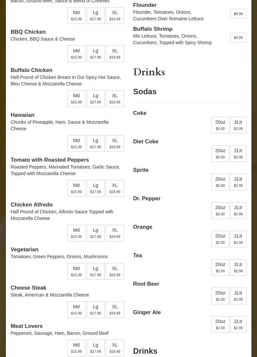
Task: Select 20oz Root Beer
Action: 220,296
